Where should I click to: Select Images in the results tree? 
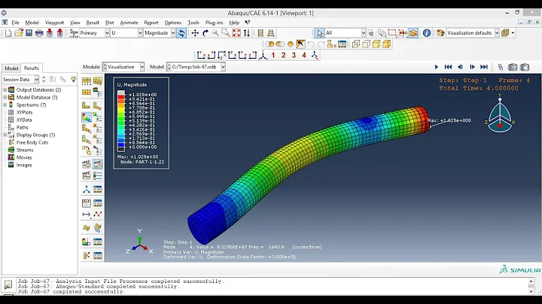24,165
